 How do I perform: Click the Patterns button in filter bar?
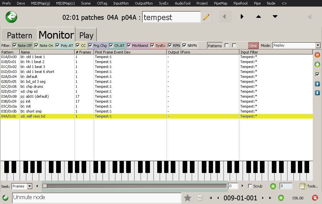tap(215, 46)
